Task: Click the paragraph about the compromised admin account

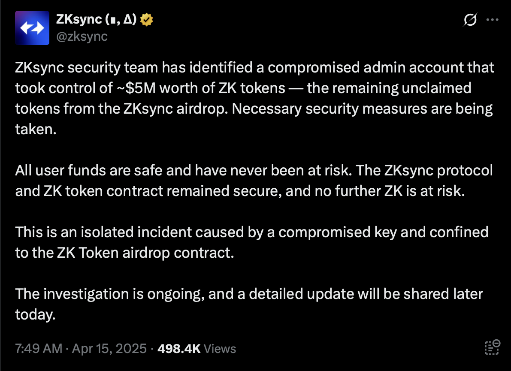Action: pyautogui.click(x=253, y=99)
